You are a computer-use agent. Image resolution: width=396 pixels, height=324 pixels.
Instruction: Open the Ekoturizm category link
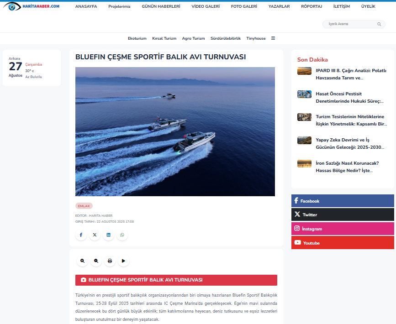pos(137,38)
